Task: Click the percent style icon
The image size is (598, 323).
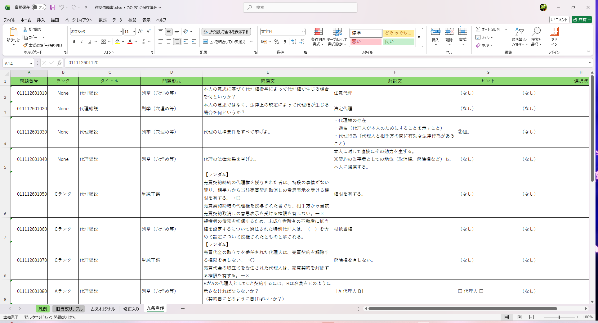Action: click(x=277, y=42)
